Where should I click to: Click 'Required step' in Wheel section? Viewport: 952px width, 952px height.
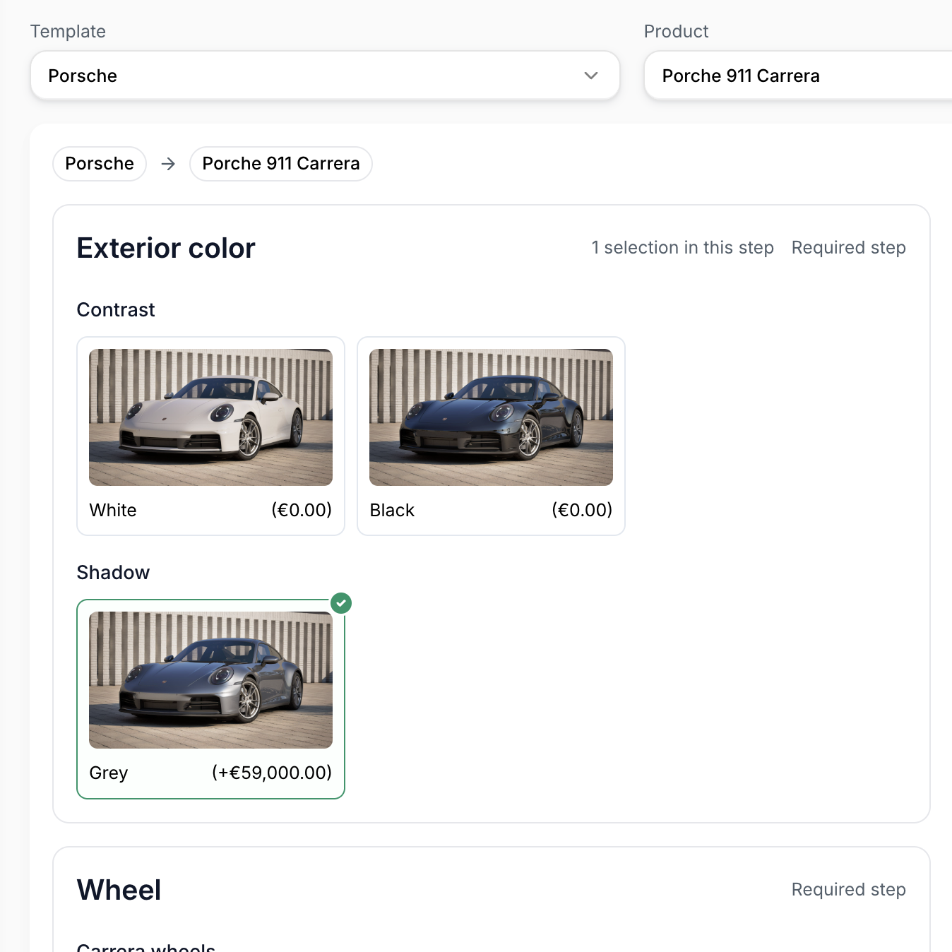click(849, 890)
